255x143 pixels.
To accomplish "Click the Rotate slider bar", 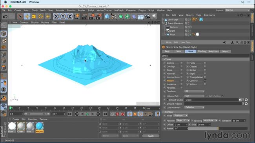I will click(x=218, y=129).
